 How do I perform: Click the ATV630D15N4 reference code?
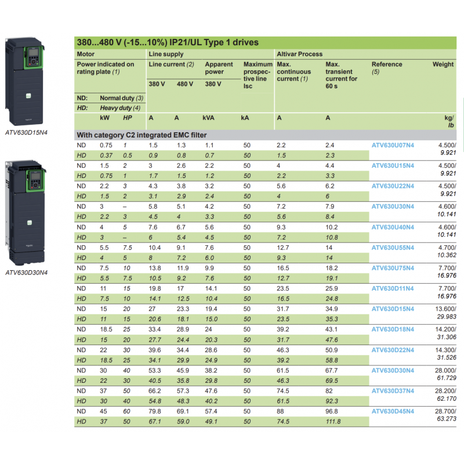tap(393, 309)
